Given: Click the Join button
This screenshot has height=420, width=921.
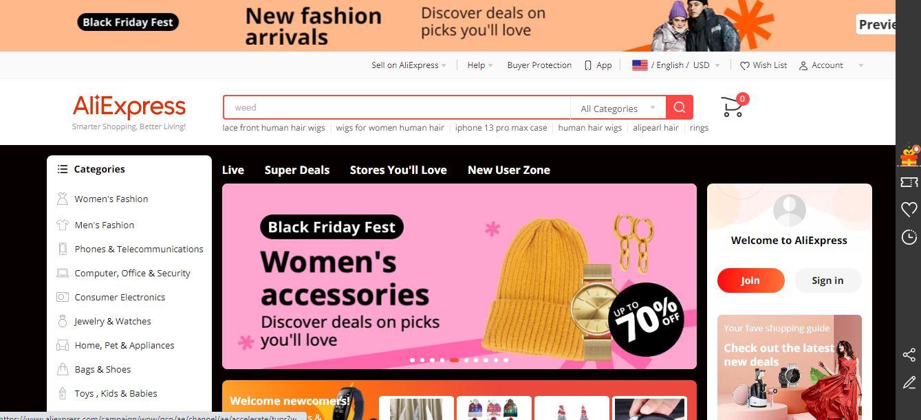Looking at the screenshot, I should 750,280.
